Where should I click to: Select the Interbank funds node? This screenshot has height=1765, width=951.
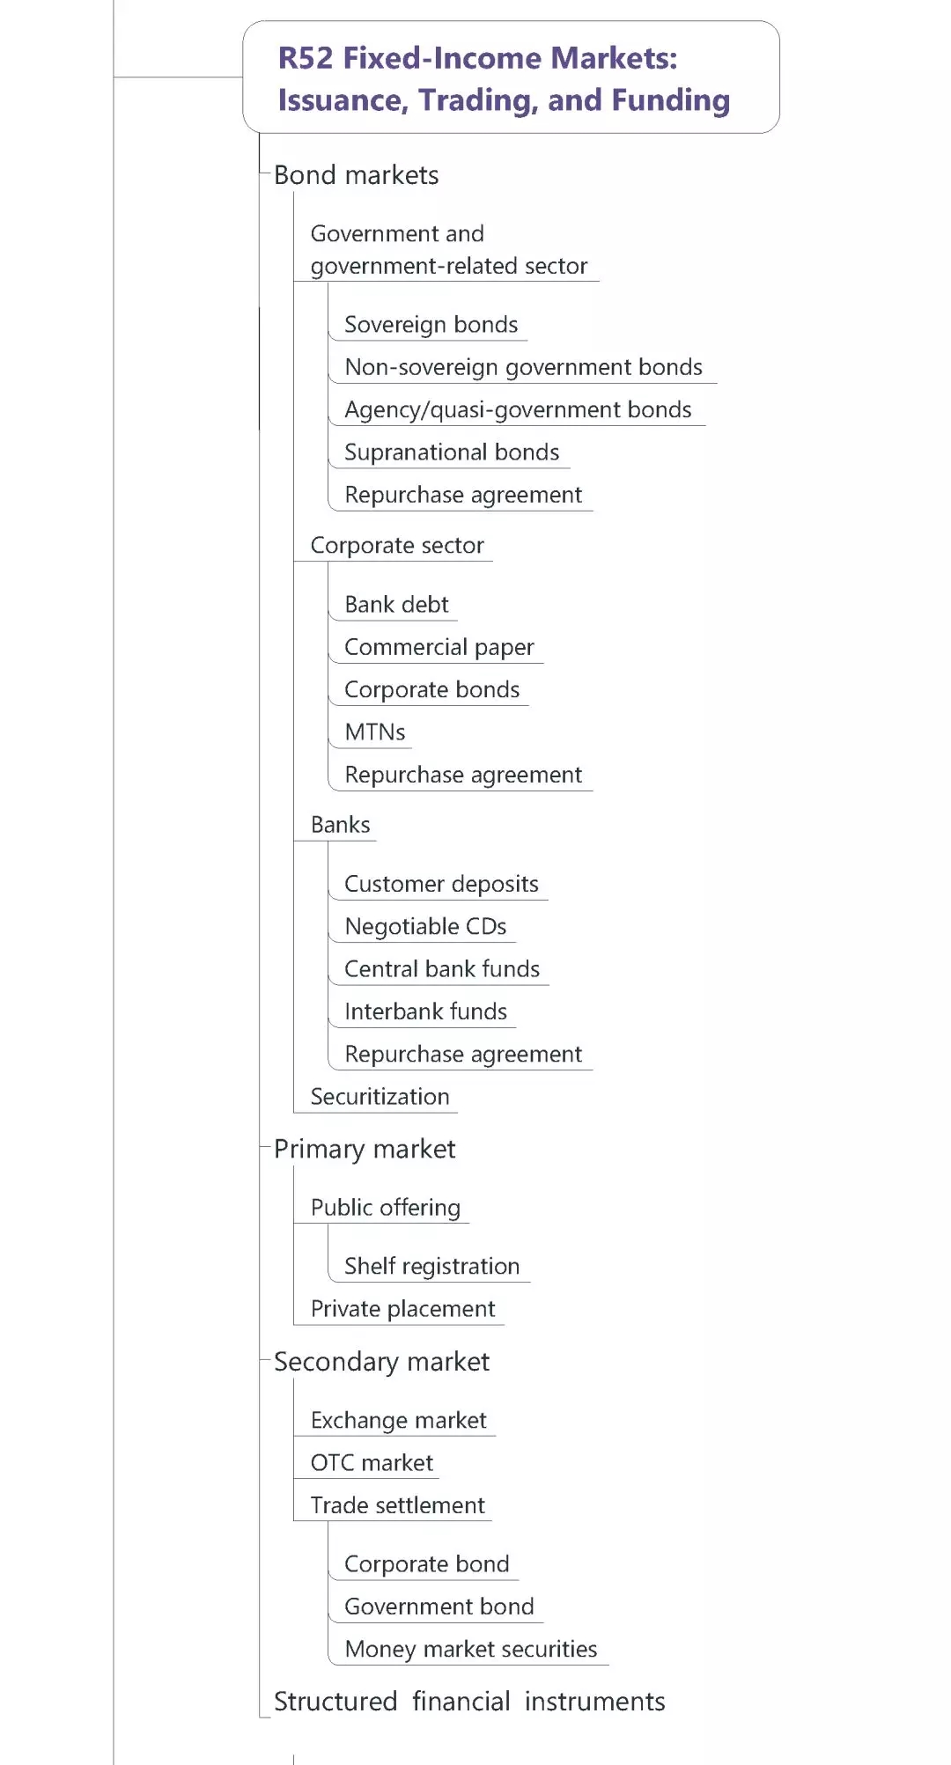point(425,1012)
